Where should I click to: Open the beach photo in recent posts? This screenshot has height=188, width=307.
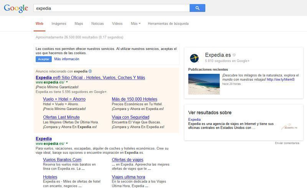(204, 84)
